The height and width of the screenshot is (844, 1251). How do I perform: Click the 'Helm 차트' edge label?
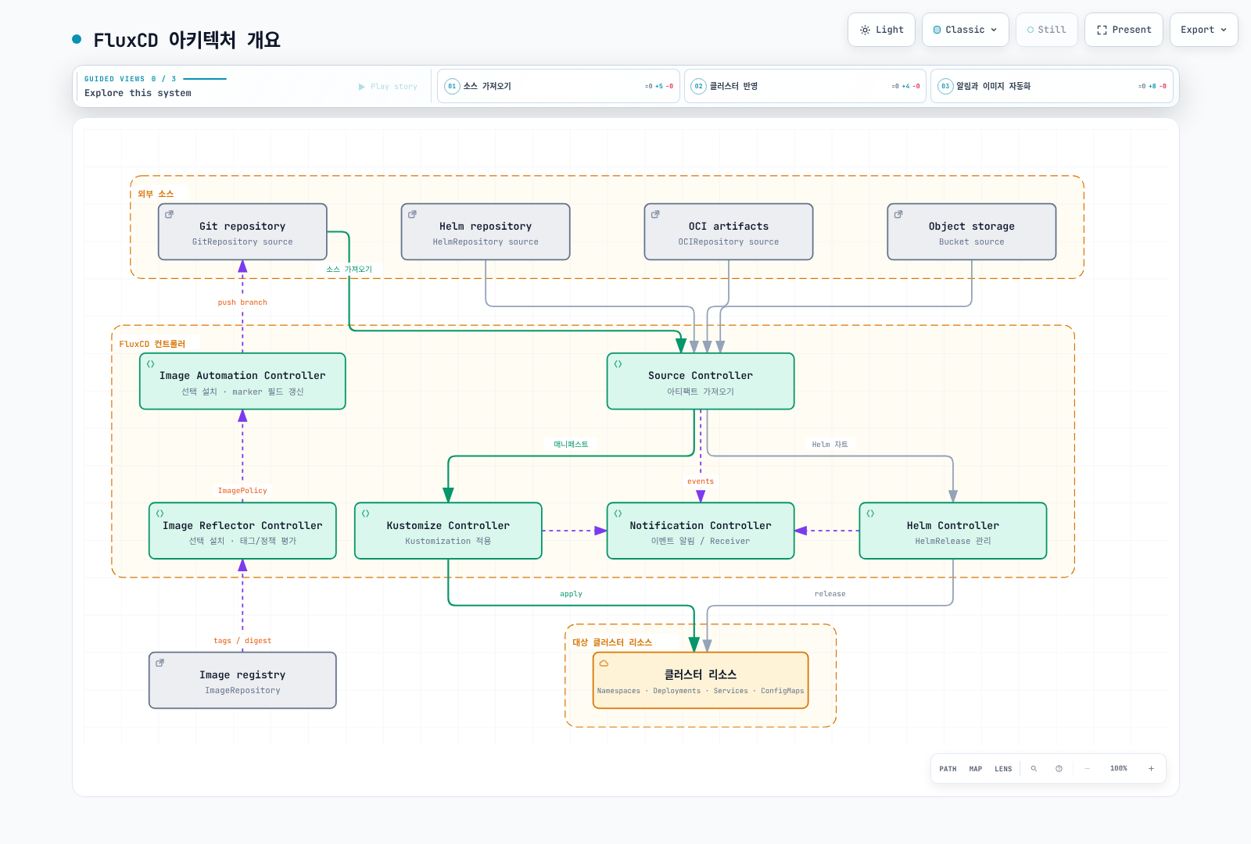coord(830,445)
